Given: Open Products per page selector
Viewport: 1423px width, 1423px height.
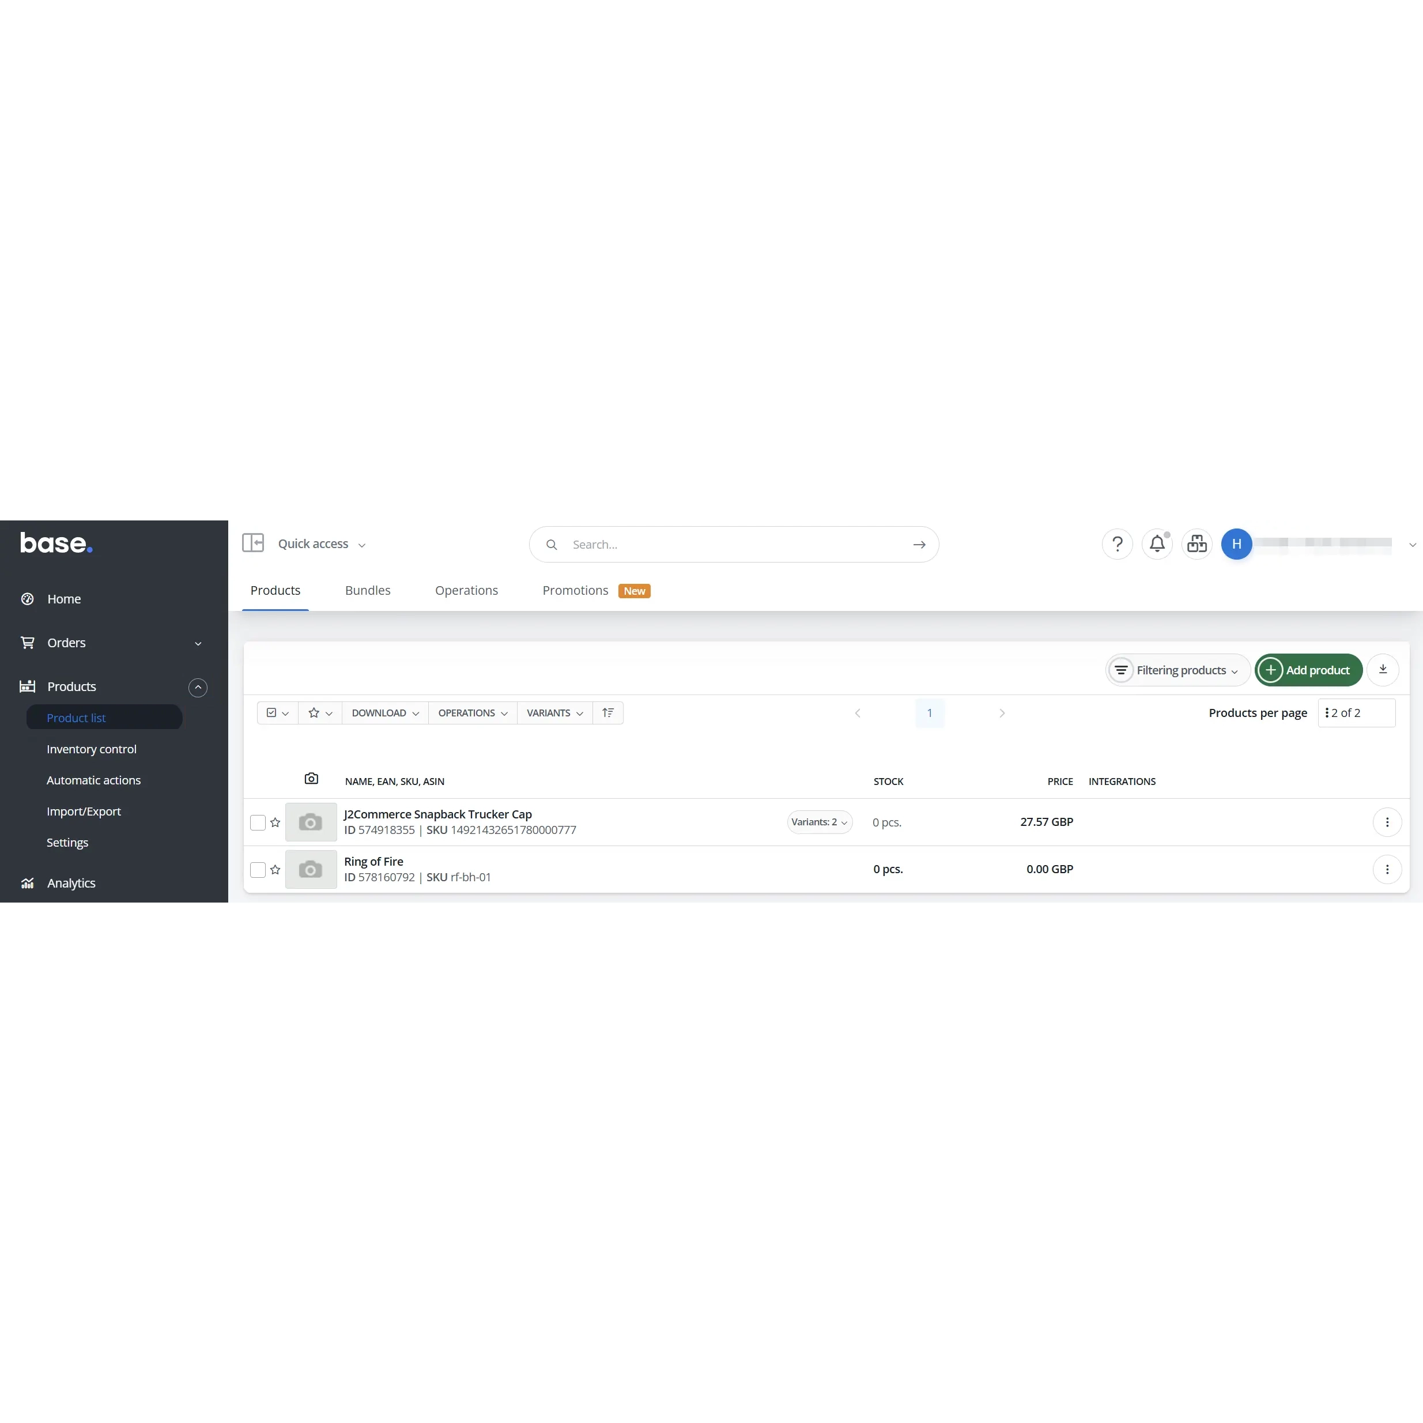Looking at the screenshot, I should [x=1356, y=712].
